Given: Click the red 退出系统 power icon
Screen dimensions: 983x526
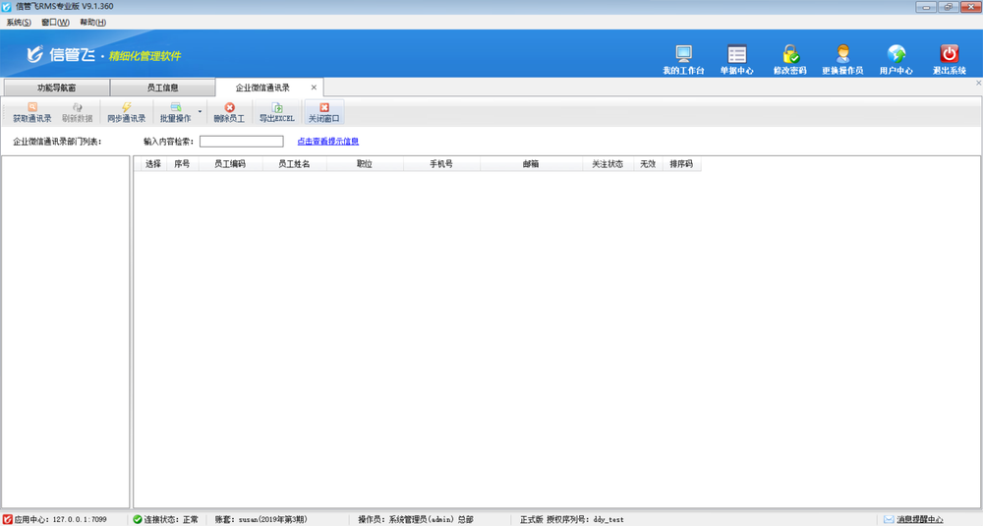Looking at the screenshot, I should (949, 55).
